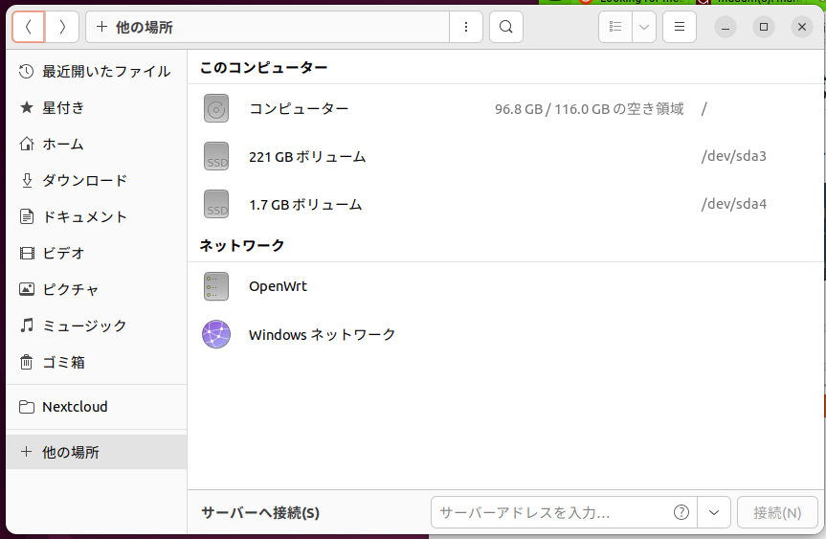Viewport: 826px width, 539px height.
Task: Go forward using the forward arrow button
Action: 62,27
